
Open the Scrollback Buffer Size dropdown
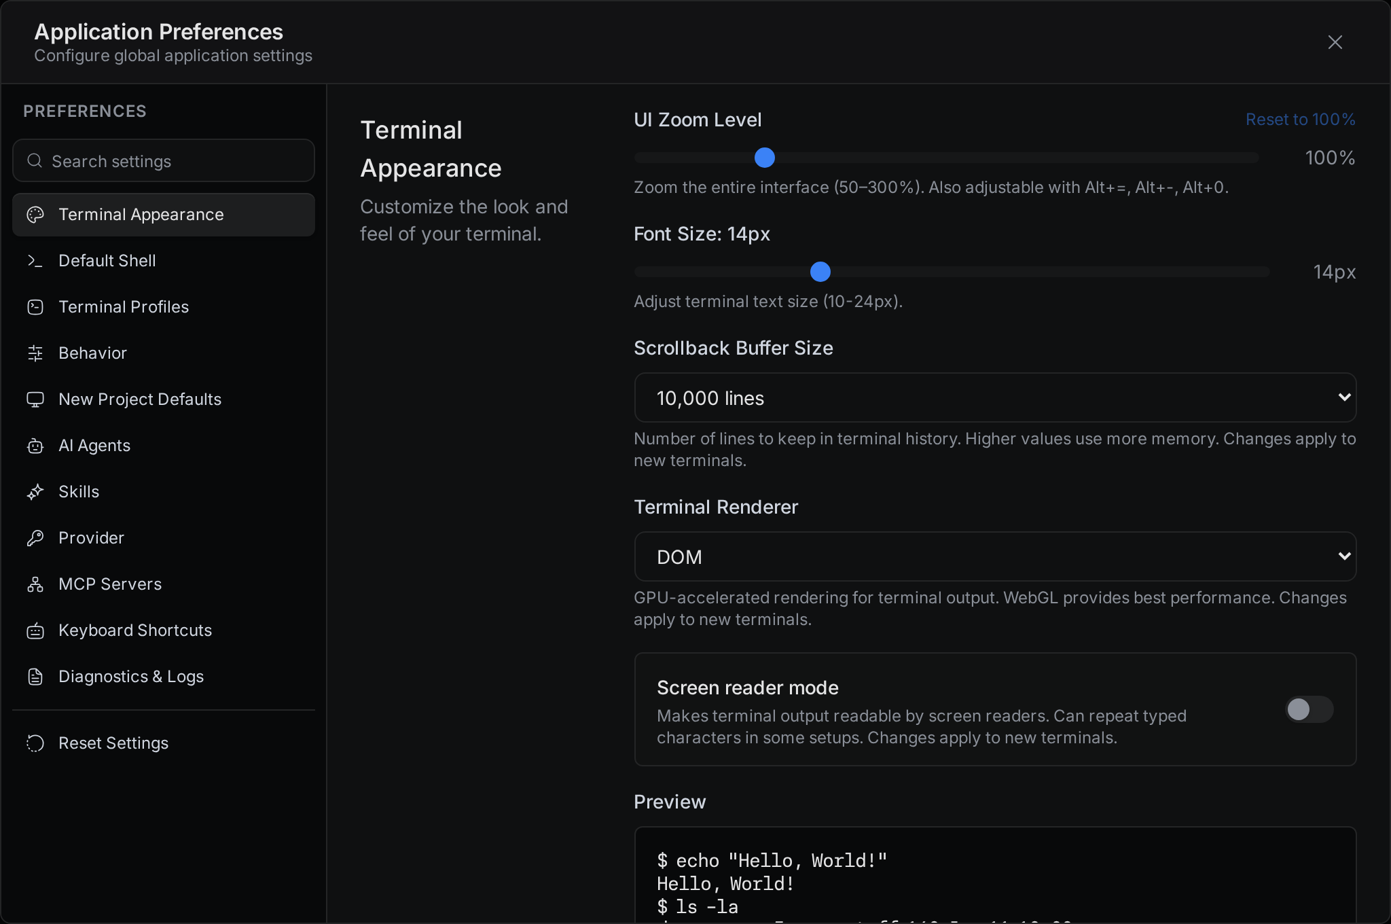pos(995,397)
